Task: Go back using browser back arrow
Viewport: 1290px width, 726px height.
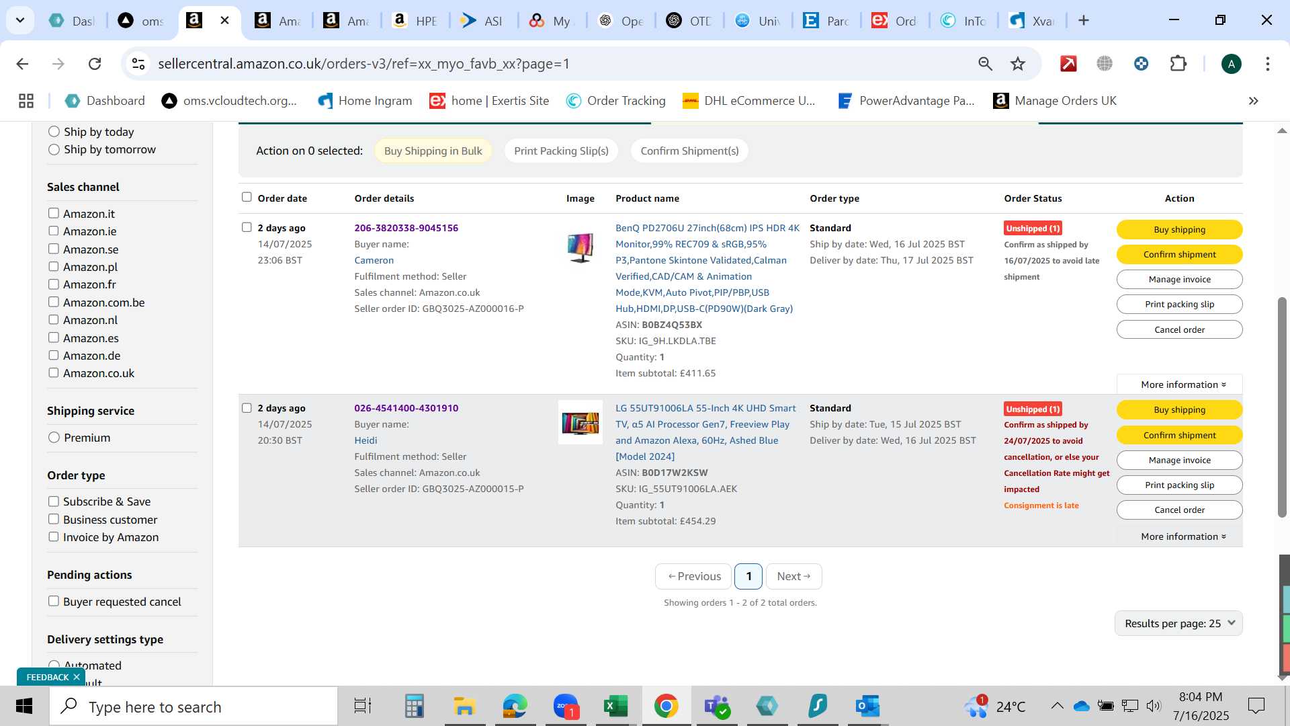Action: 22,64
